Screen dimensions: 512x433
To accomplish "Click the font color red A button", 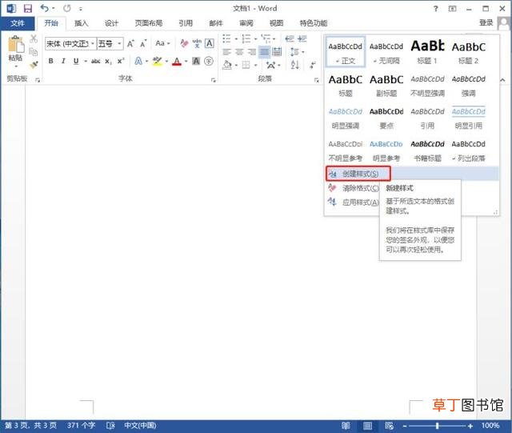I will 177,61.
